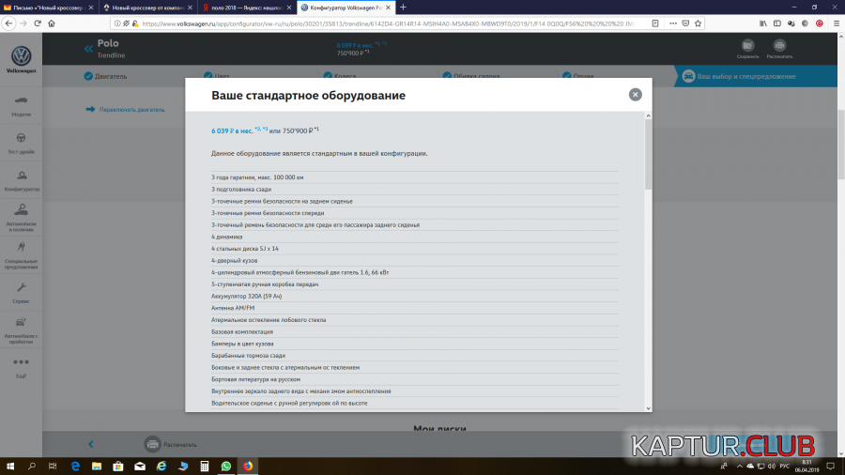
Task: Switch to the Яндекс 'поло 2018' browser tab
Action: tap(248, 8)
